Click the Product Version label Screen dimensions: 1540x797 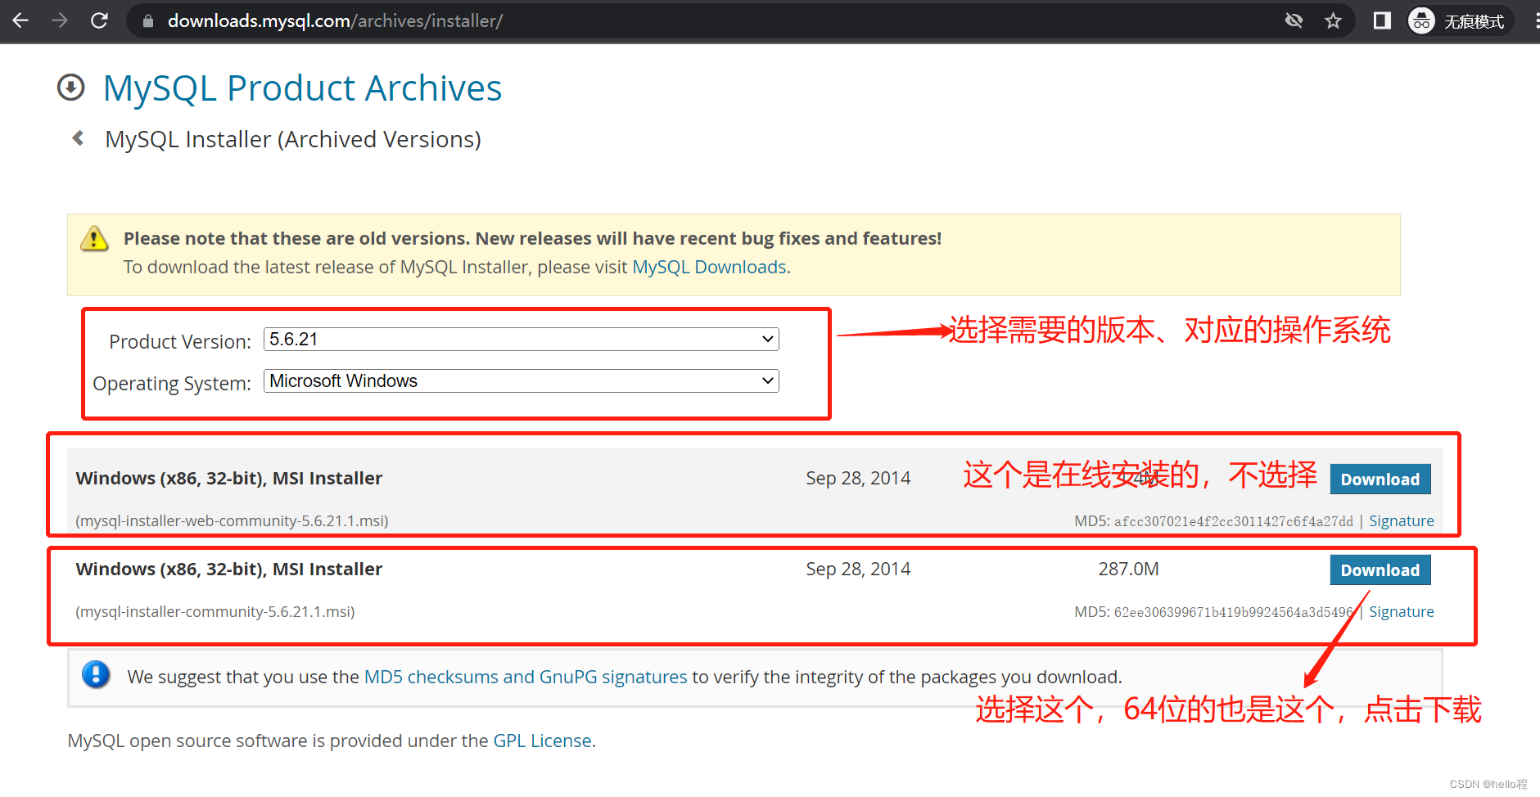(x=180, y=342)
